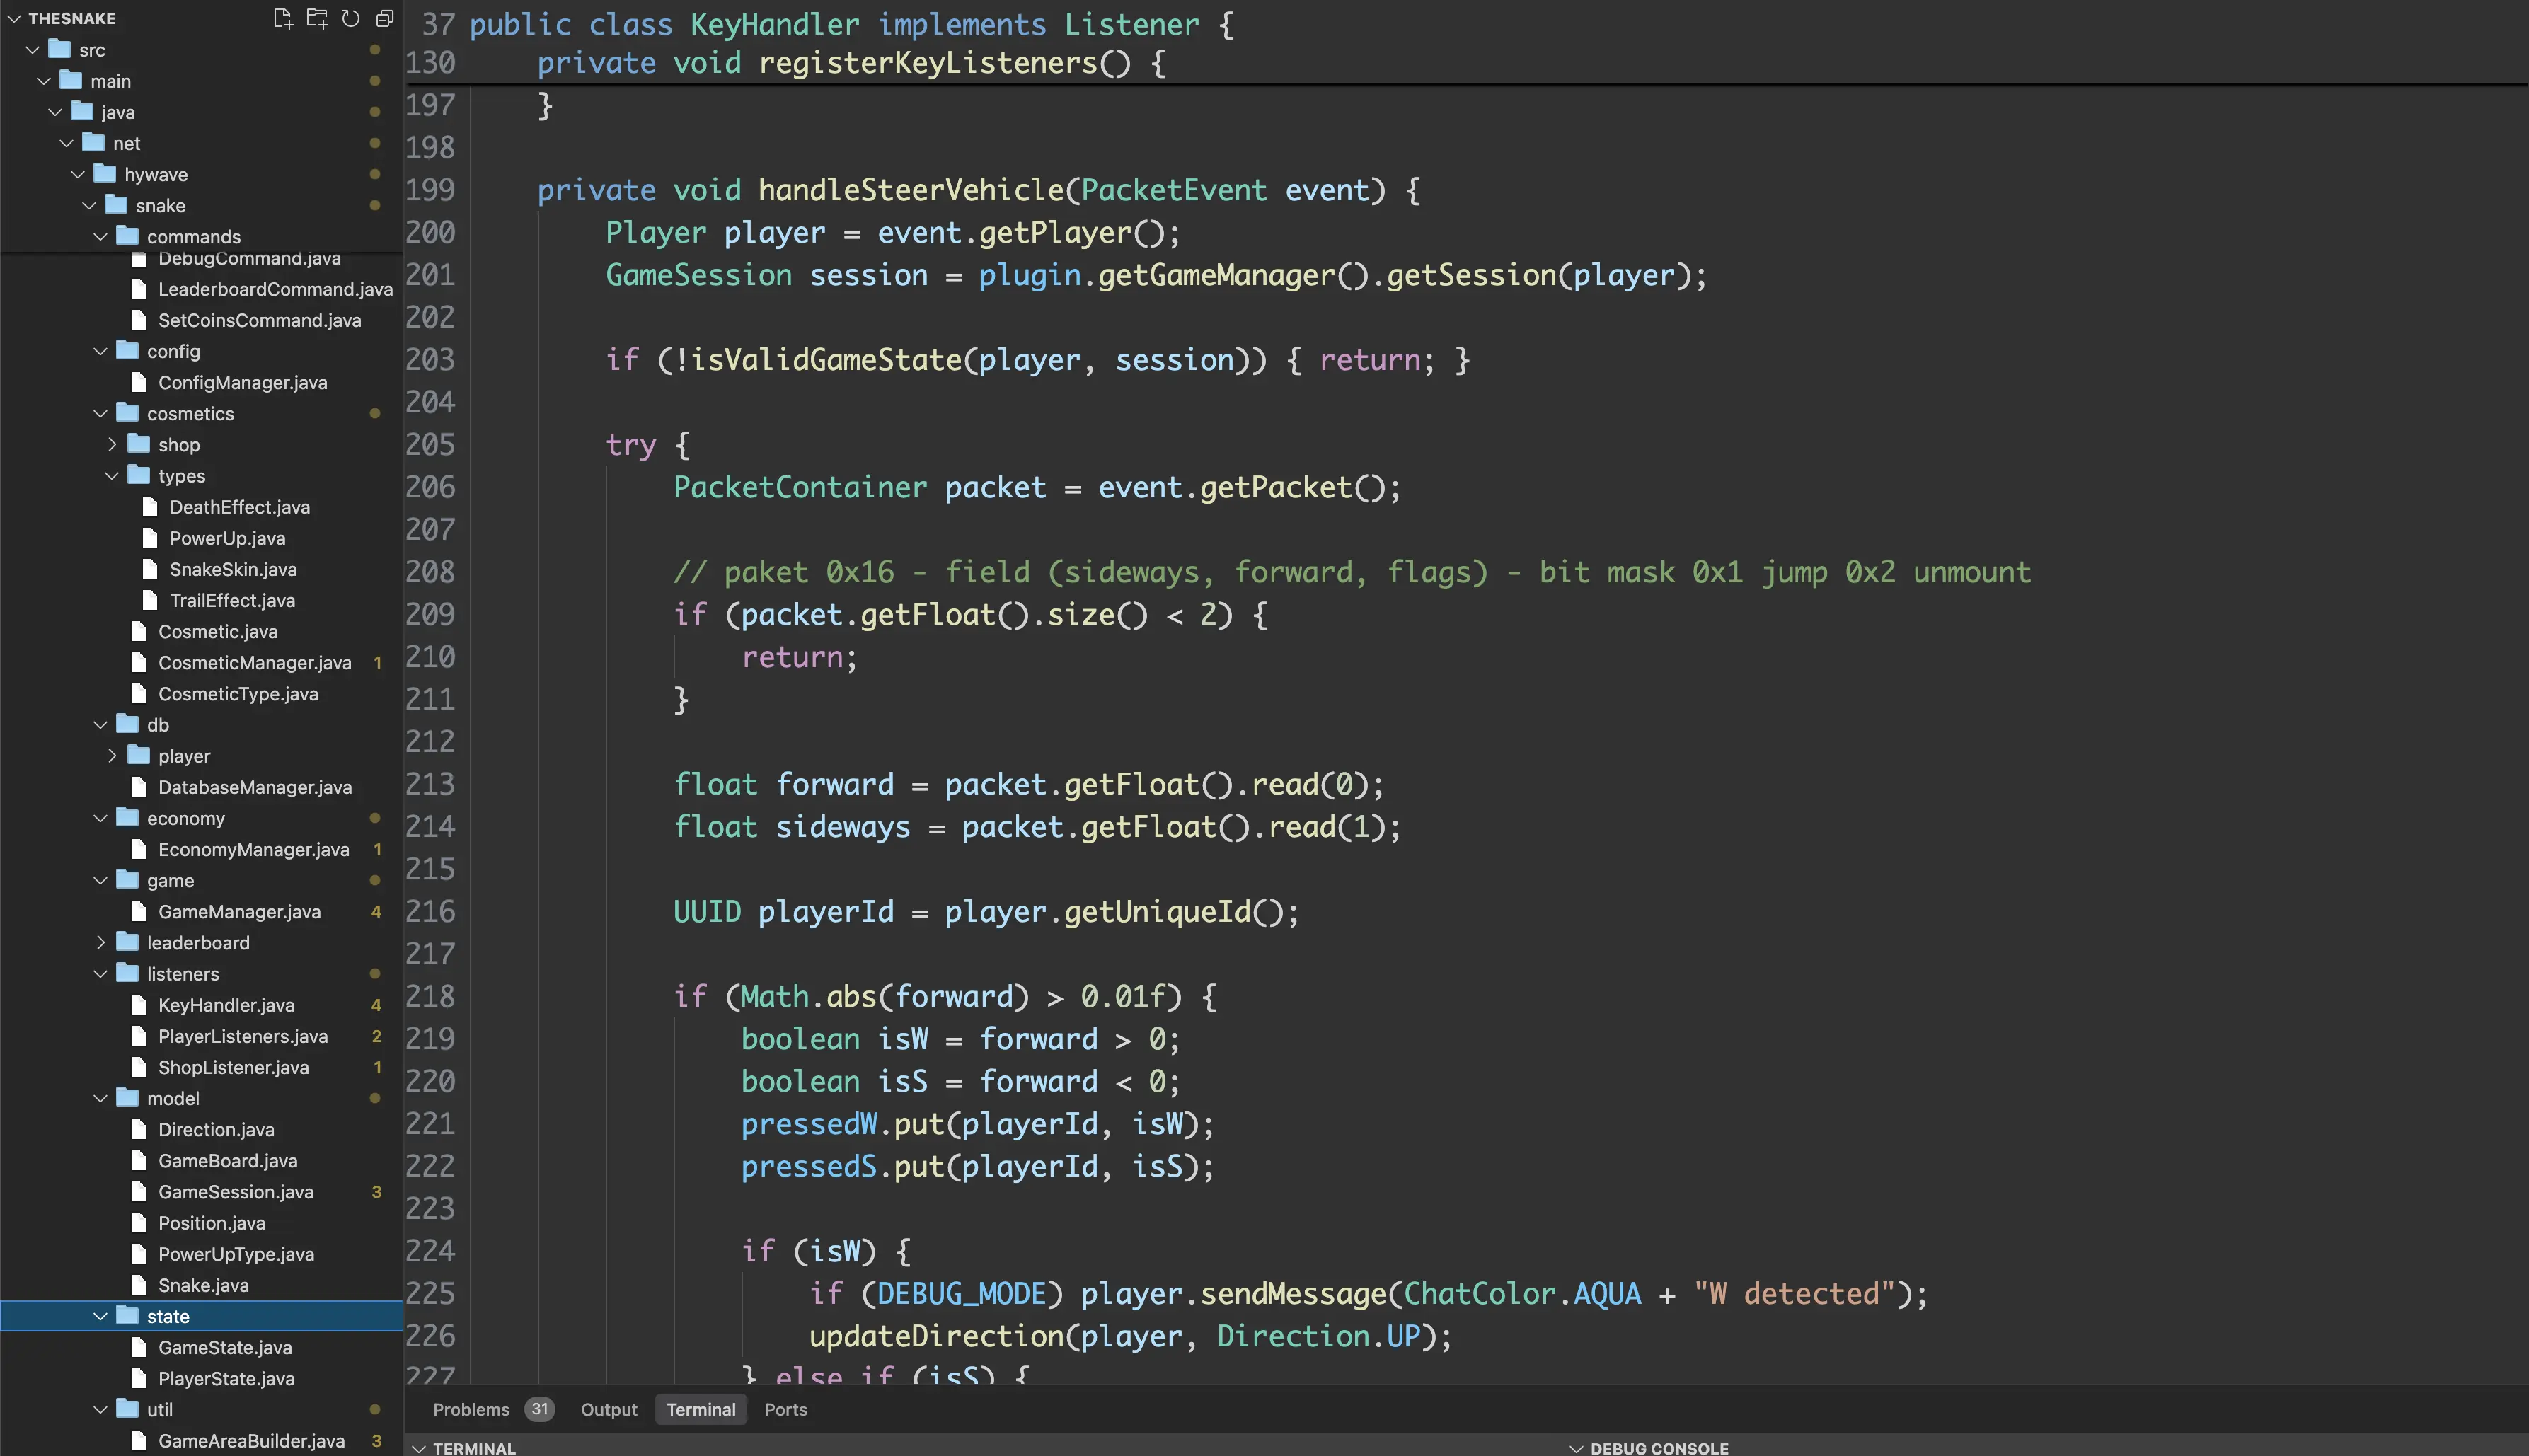Open GameSession.java file
Screen dimensions: 2529x1456
(x=236, y=1192)
